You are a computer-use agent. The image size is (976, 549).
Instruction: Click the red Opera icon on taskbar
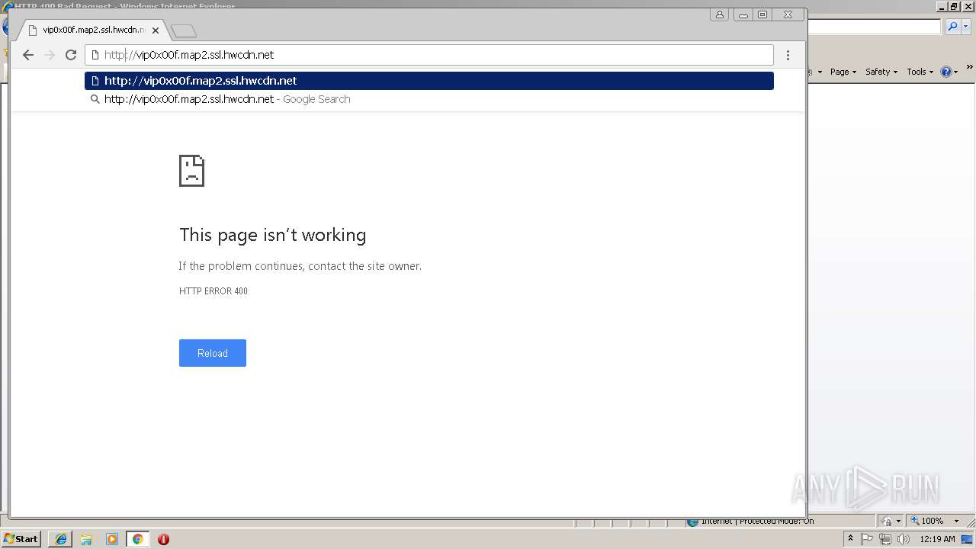[x=163, y=539]
